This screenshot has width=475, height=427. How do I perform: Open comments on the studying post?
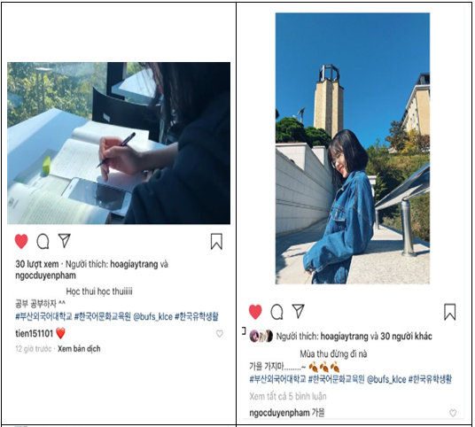[43, 241]
